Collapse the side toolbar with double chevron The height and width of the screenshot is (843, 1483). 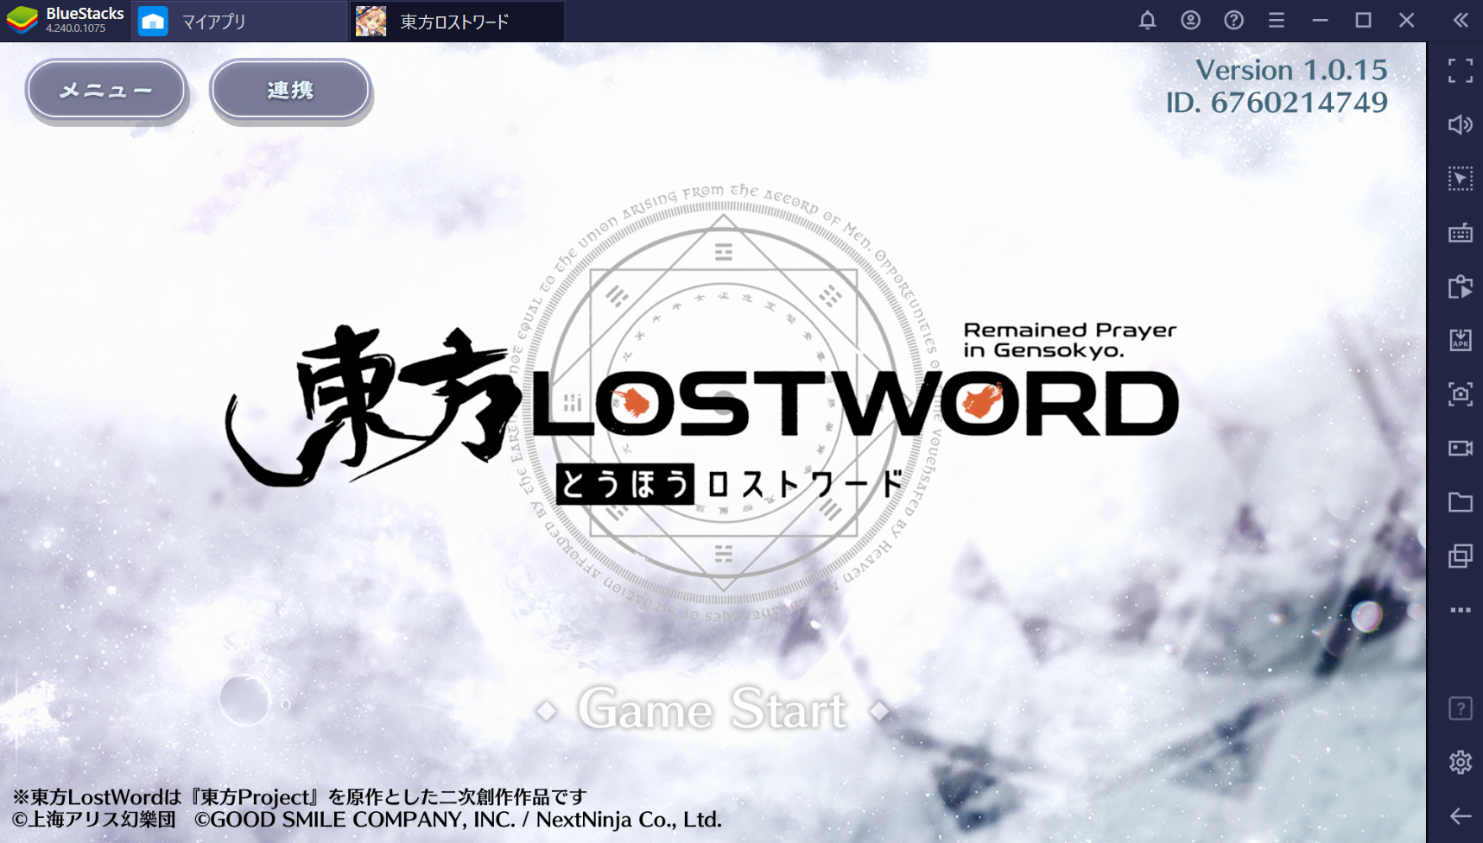[x=1461, y=20]
